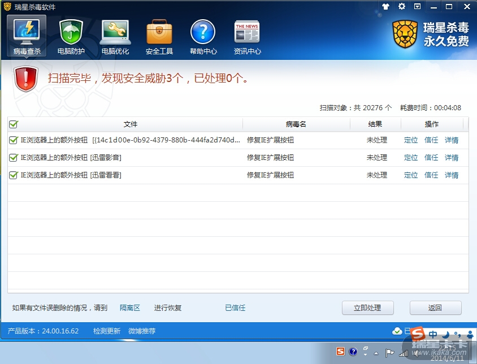Open the 帮助中心 question mark icon

pos(203,36)
